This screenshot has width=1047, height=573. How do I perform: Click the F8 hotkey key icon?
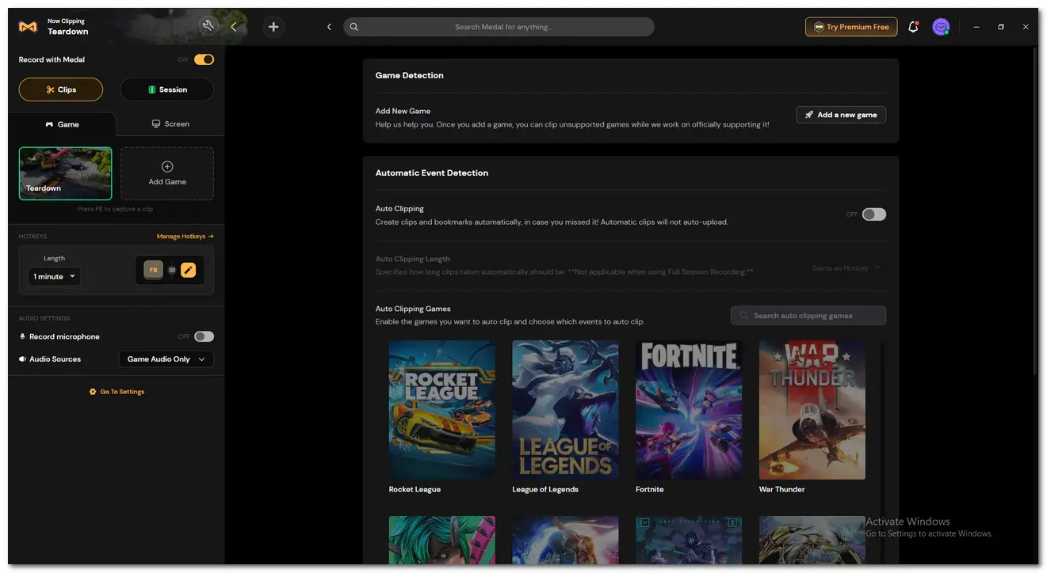tap(153, 270)
